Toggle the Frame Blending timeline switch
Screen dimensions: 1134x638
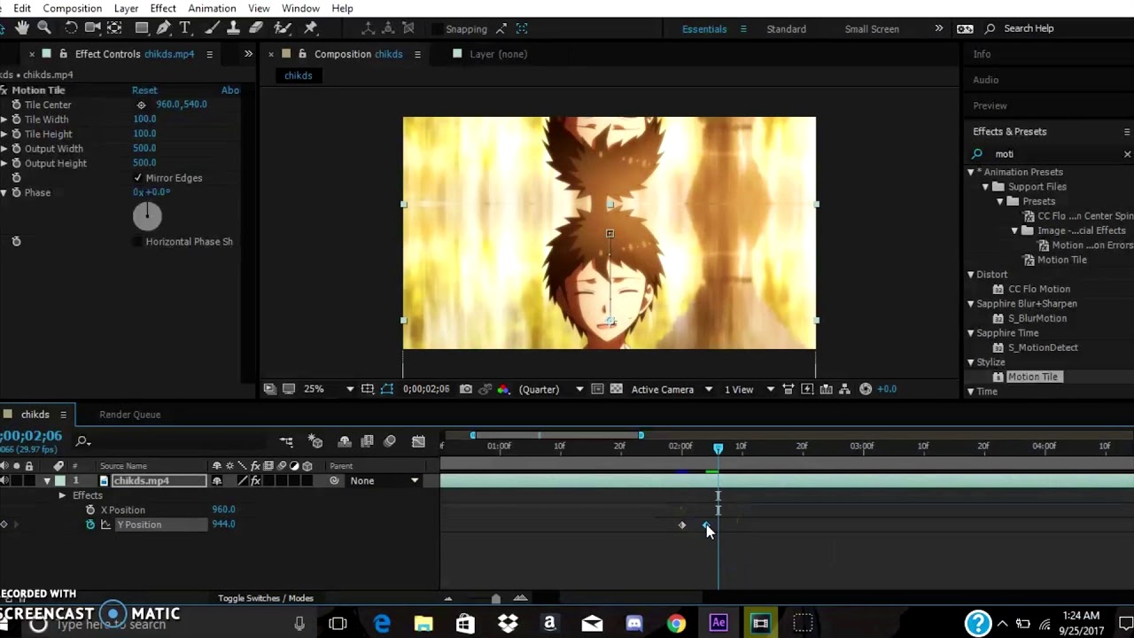pyautogui.click(x=367, y=441)
